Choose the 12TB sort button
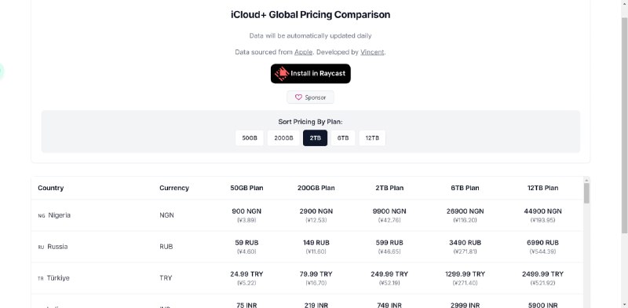The height and width of the screenshot is (308, 628). (x=372, y=138)
